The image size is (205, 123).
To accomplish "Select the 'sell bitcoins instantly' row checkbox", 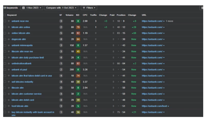I will coord(5,82).
